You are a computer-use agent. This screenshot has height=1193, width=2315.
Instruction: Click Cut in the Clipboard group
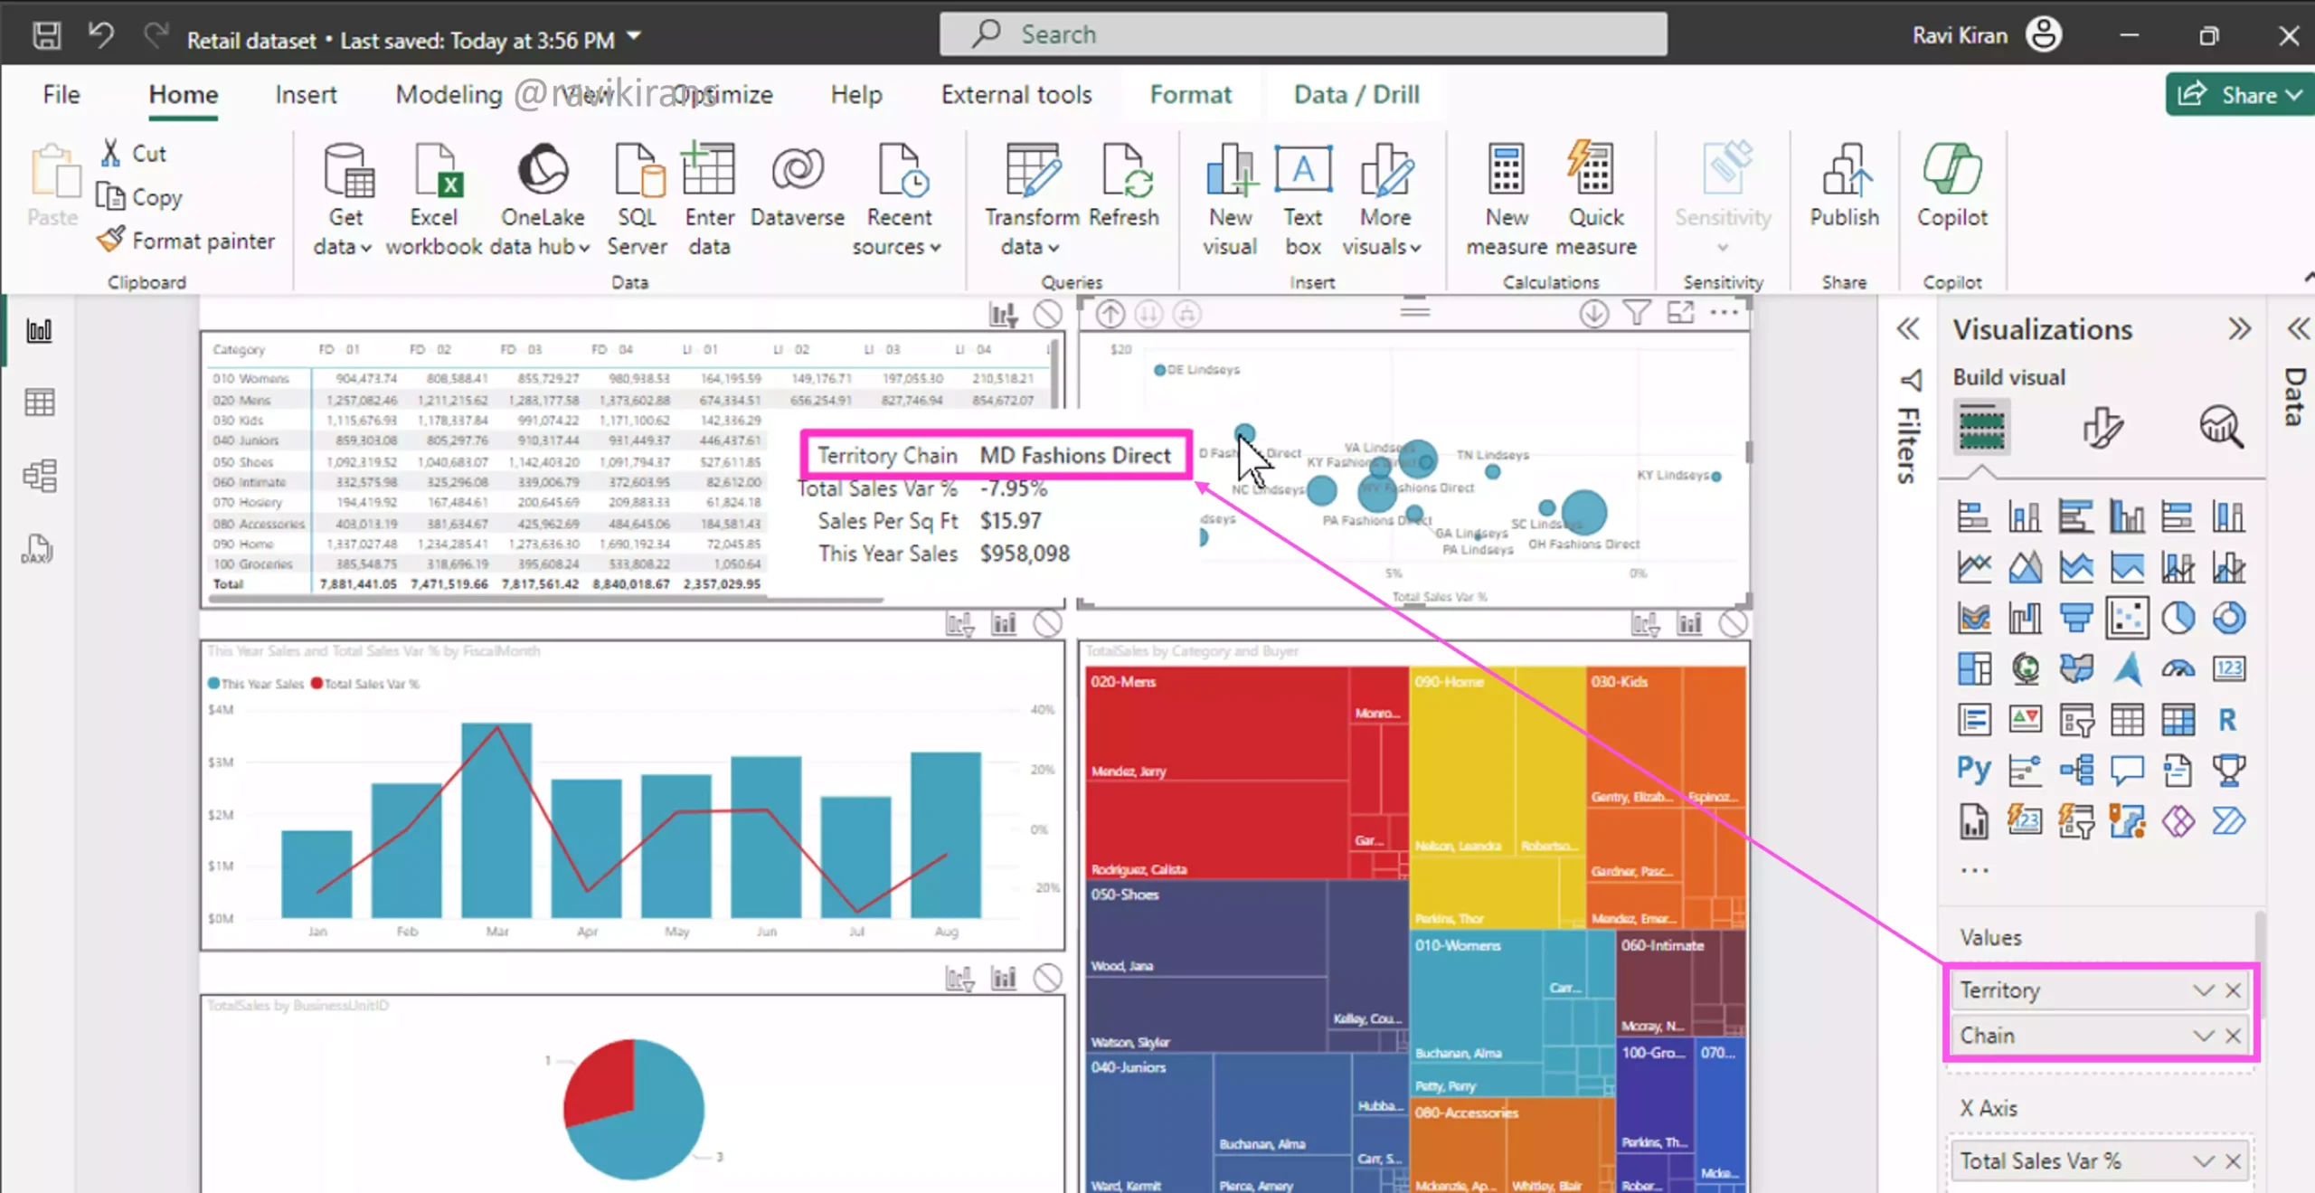[x=134, y=154]
